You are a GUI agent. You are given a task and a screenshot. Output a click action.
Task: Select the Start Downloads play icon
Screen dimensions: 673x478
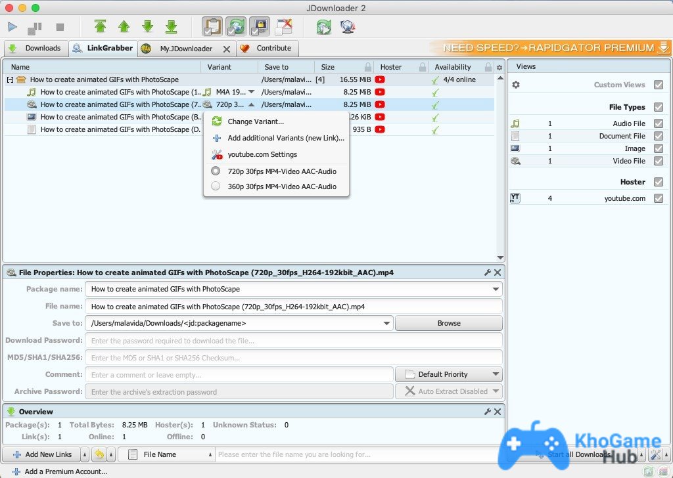point(12,26)
